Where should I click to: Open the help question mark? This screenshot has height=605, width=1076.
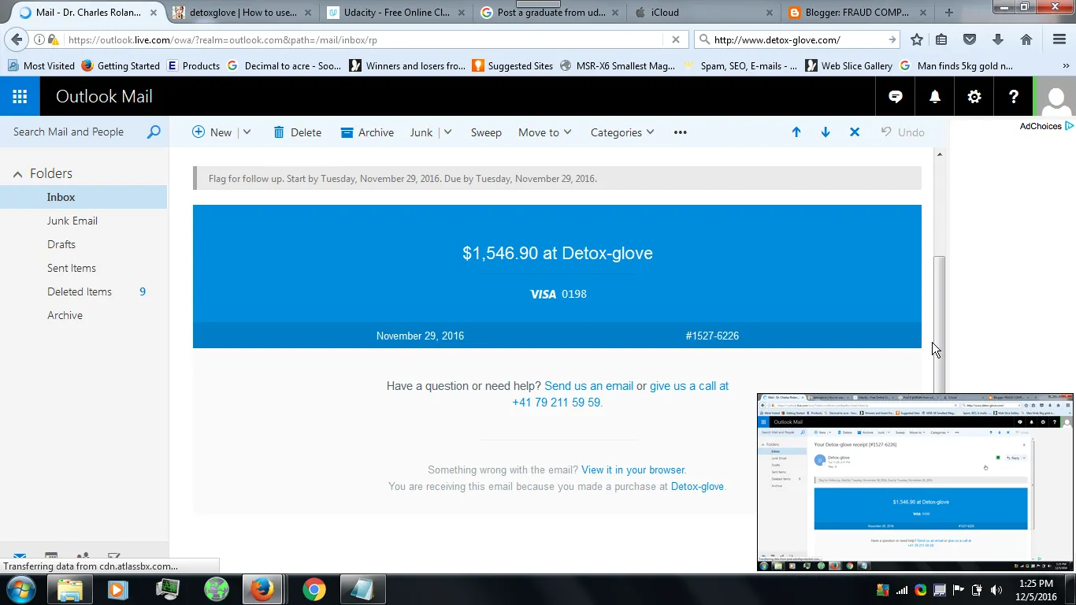pos(1014,97)
